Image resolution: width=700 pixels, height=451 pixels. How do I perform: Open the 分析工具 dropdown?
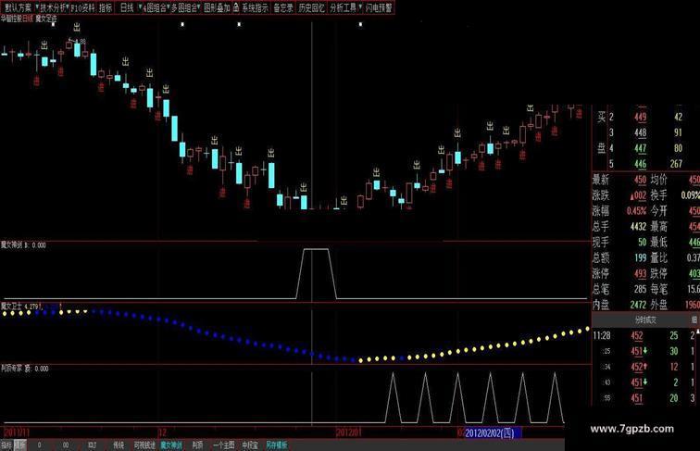(345, 7)
